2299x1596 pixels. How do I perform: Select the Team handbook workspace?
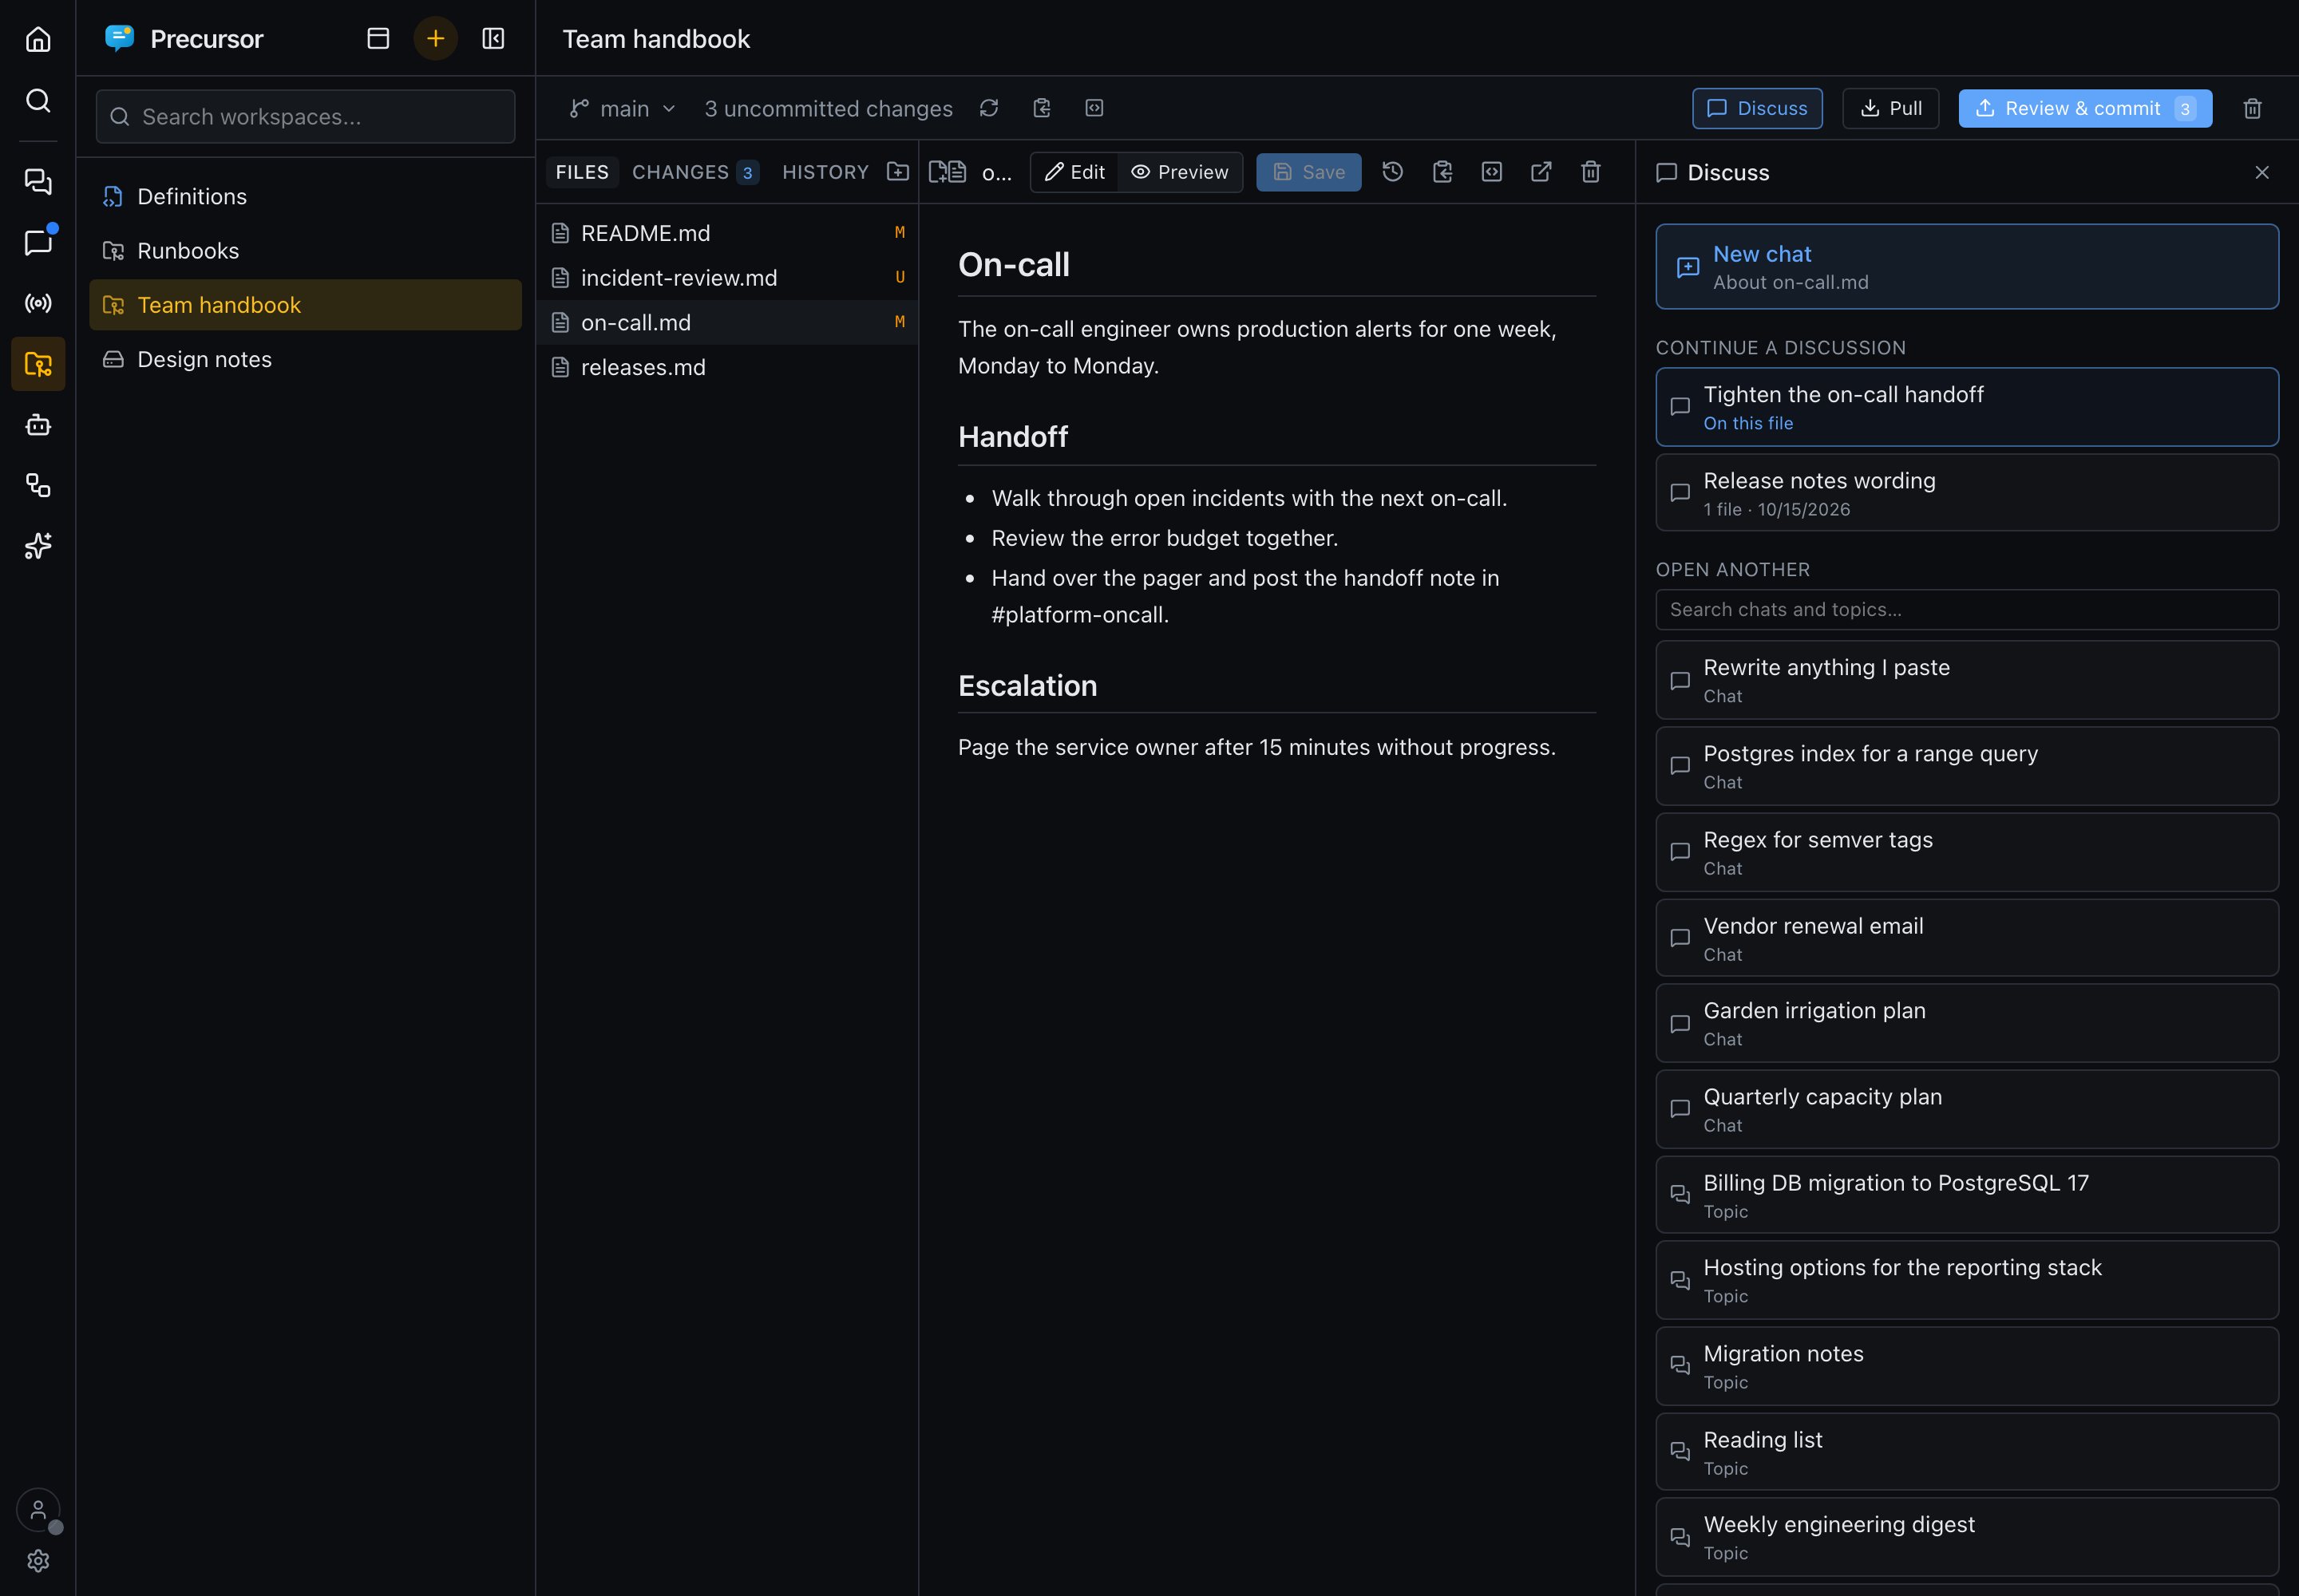305,305
